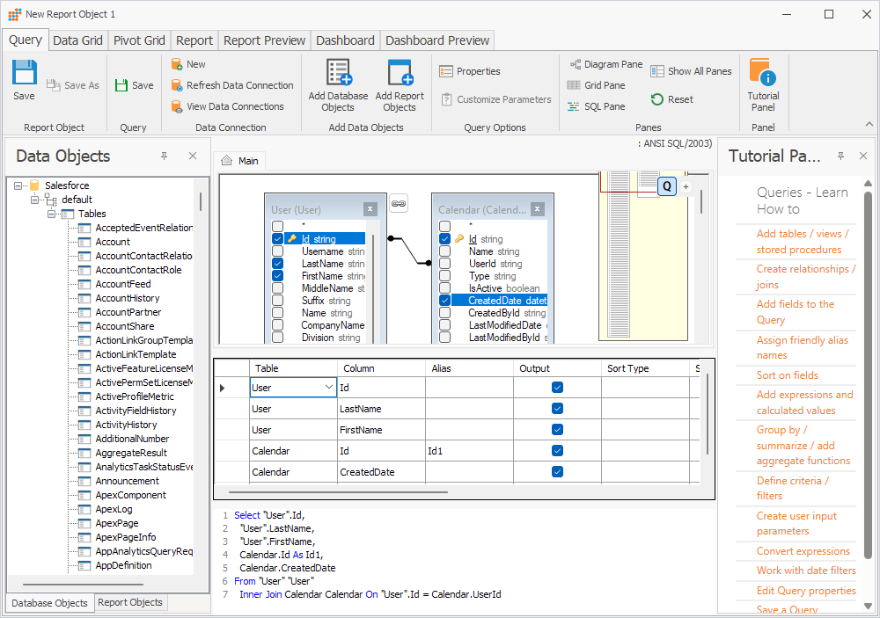Switch to the Dashboard Preview tab

click(x=437, y=40)
